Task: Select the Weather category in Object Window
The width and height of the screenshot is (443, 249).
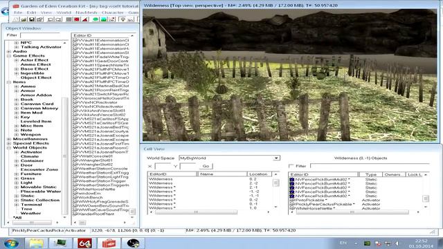Action: click(30, 213)
